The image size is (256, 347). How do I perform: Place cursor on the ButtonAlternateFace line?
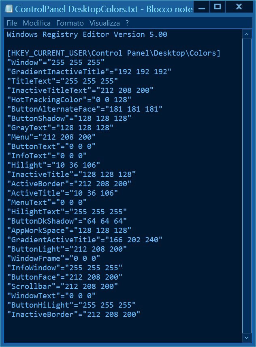coord(85,109)
